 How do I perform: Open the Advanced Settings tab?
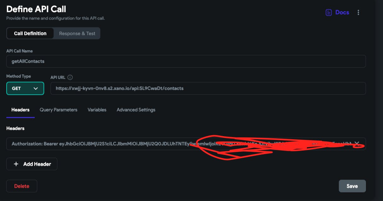(x=136, y=110)
